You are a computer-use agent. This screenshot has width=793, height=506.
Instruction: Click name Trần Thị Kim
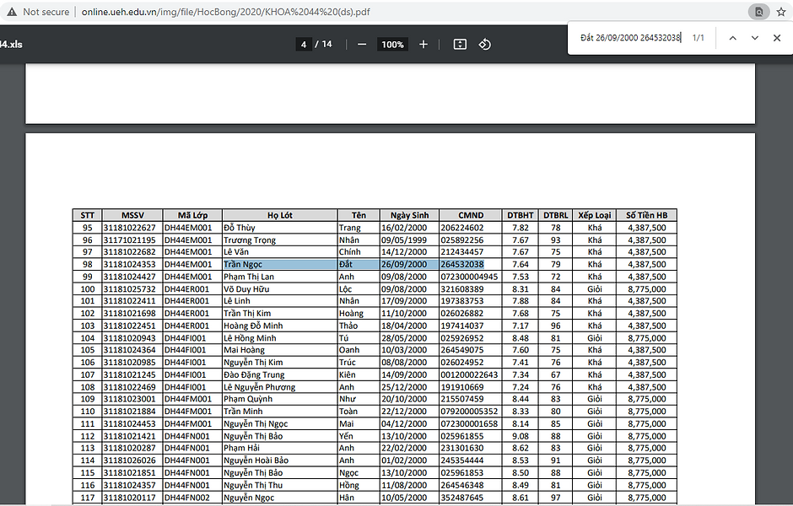click(247, 314)
